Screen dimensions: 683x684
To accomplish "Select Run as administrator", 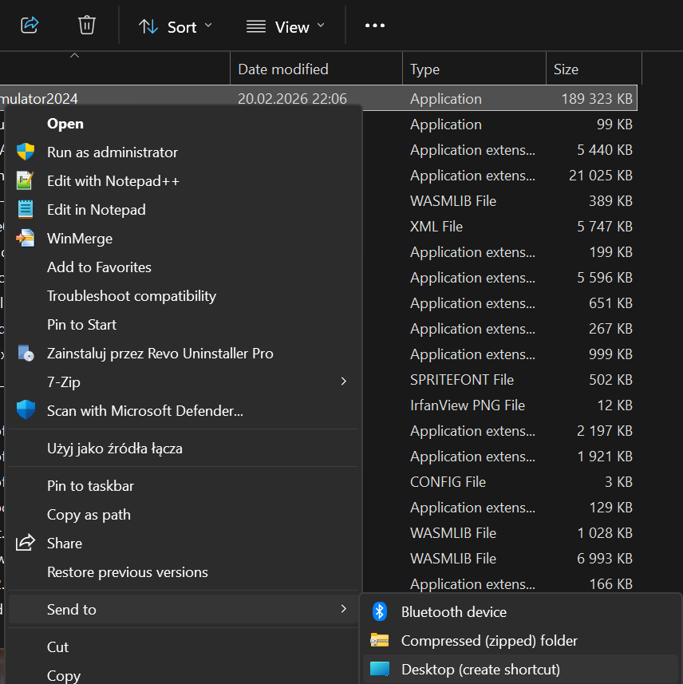I will click(x=112, y=152).
